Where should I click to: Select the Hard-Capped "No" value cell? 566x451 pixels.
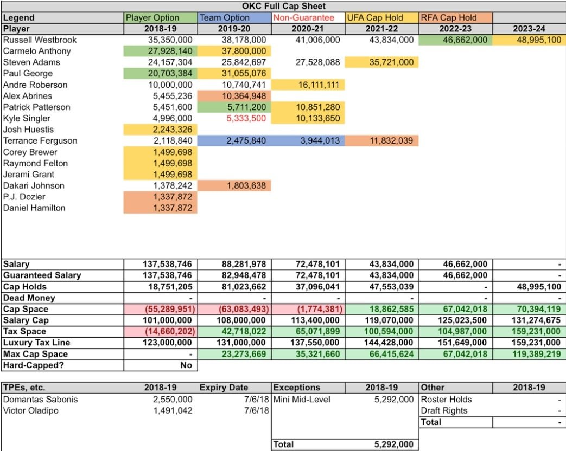coord(160,365)
